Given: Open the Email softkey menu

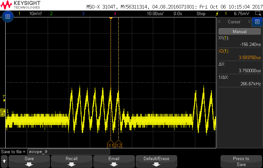Looking at the screenshot, I should pos(114,161).
